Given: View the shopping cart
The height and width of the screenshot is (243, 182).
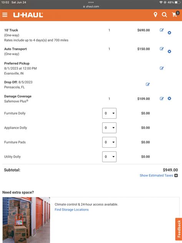Looking at the screenshot, I should tap(175, 14).
